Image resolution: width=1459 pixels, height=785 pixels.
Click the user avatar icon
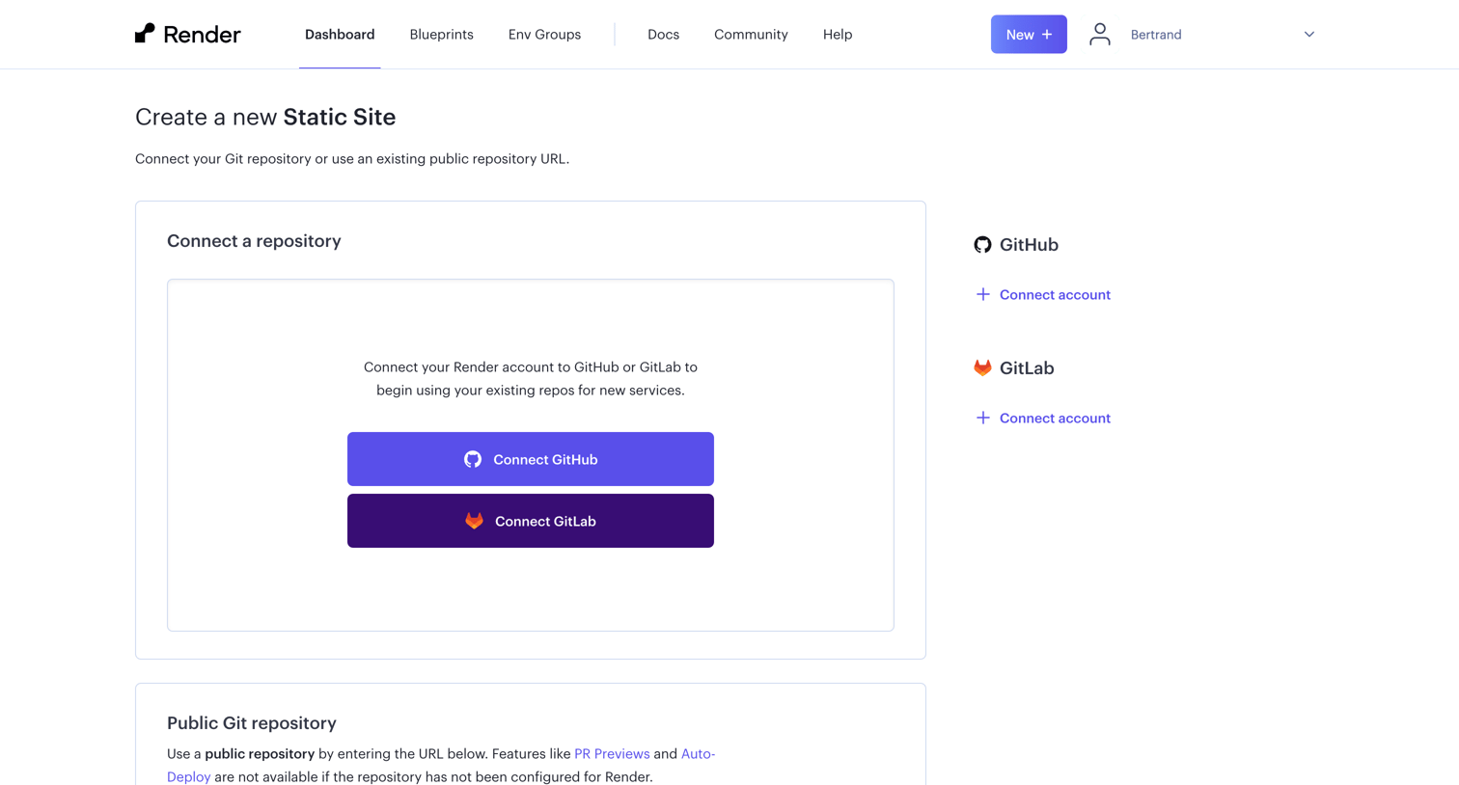(1099, 34)
